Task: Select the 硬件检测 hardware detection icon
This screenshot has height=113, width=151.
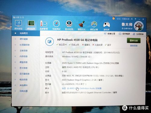Action: click(31, 25)
